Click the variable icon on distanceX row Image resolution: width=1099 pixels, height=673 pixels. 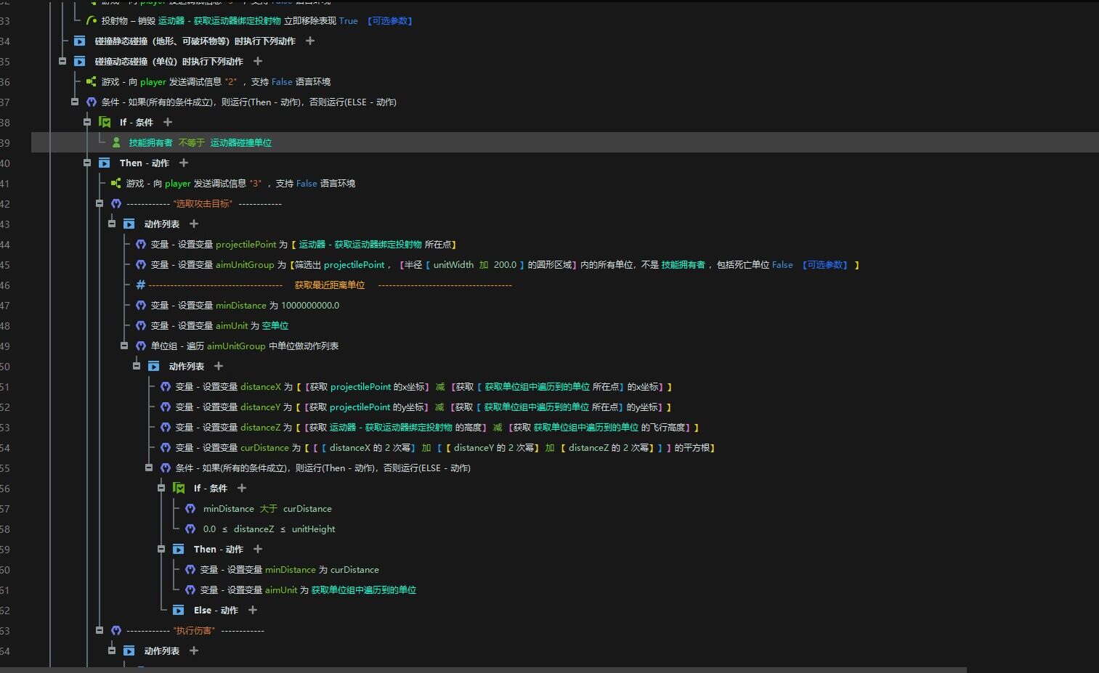click(x=166, y=386)
